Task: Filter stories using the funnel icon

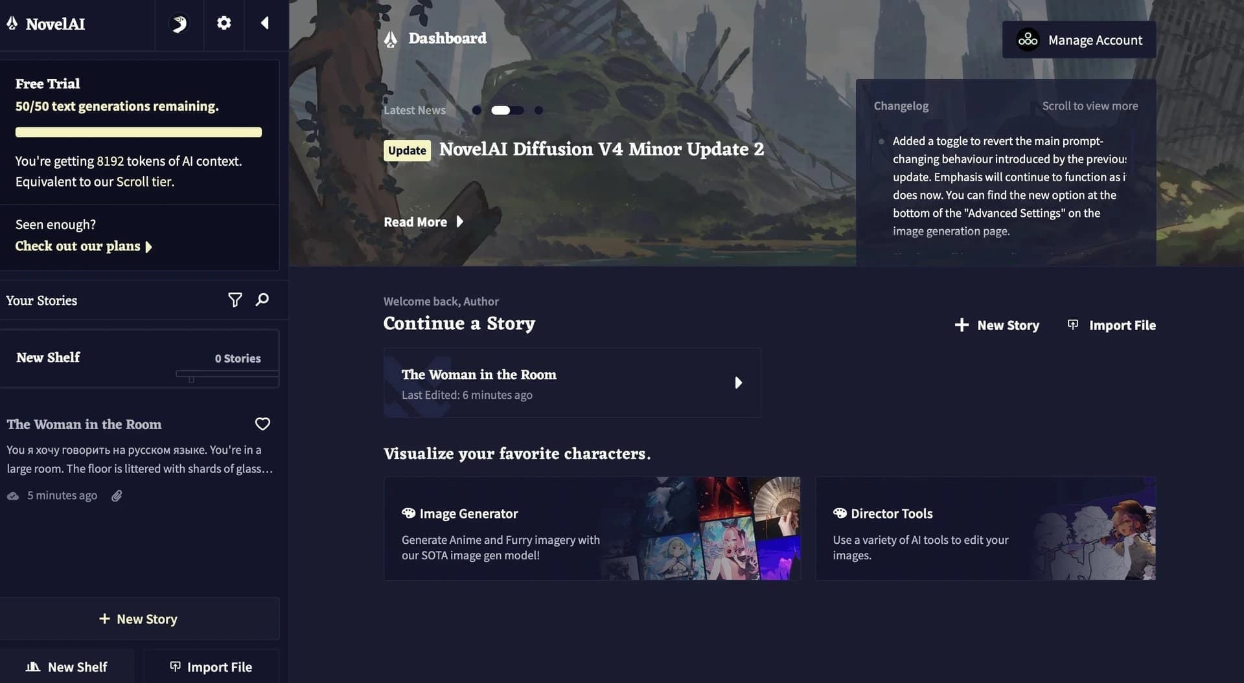Action: [235, 300]
